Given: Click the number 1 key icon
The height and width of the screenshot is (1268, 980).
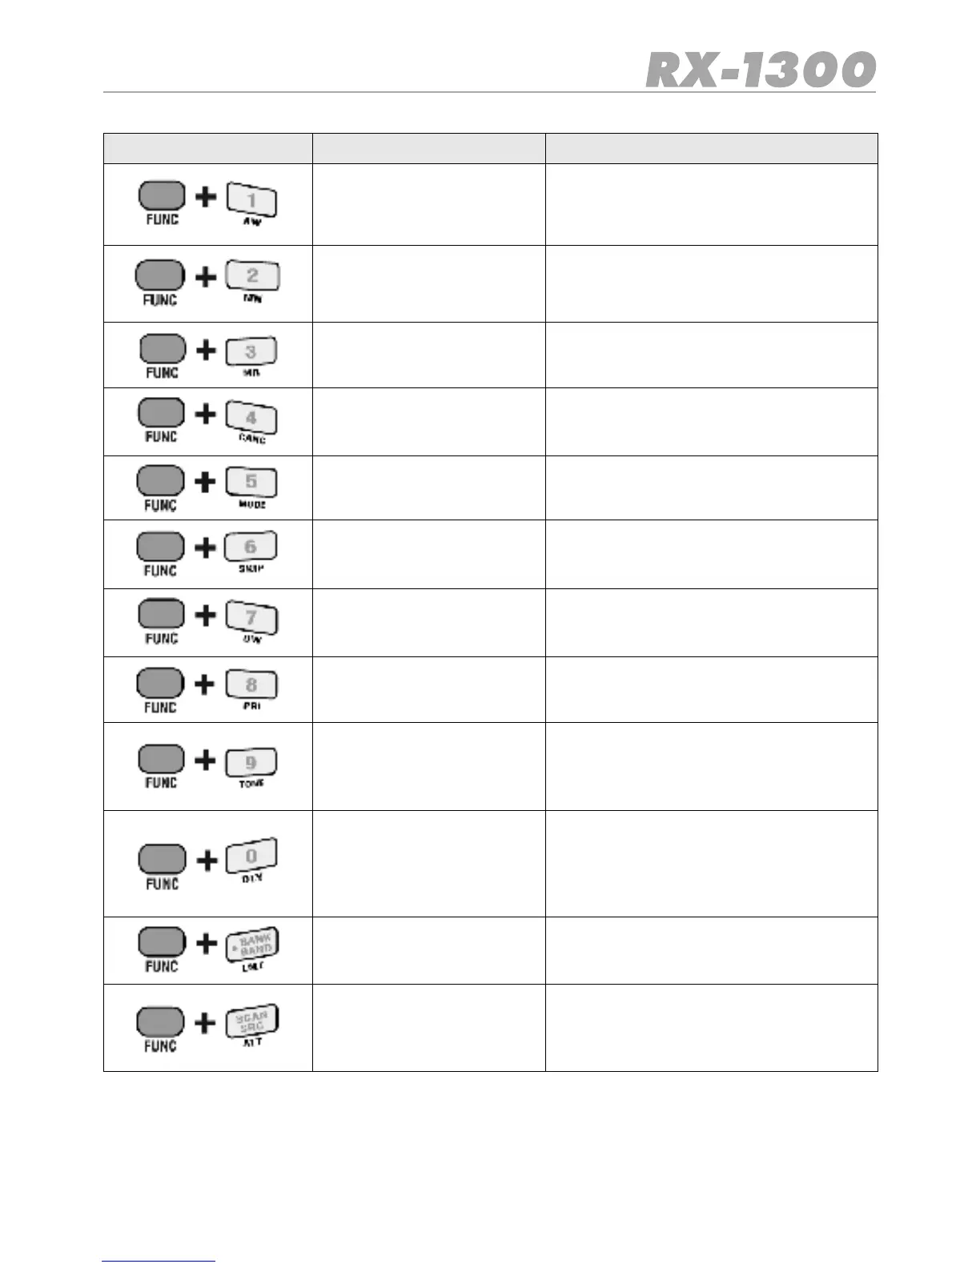Looking at the screenshot, I should point(251,200).
